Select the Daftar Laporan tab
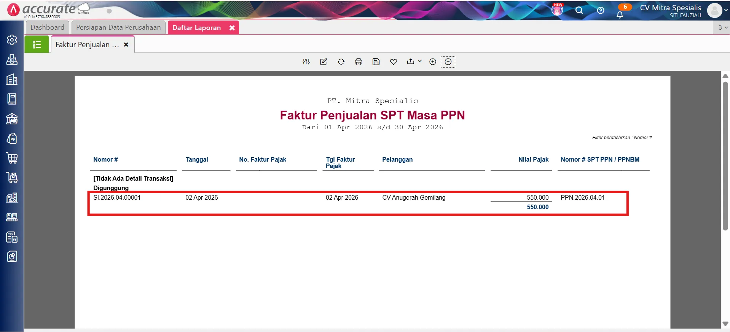Image resolution: width=730 pixels, height=332 pixels. 196,28
